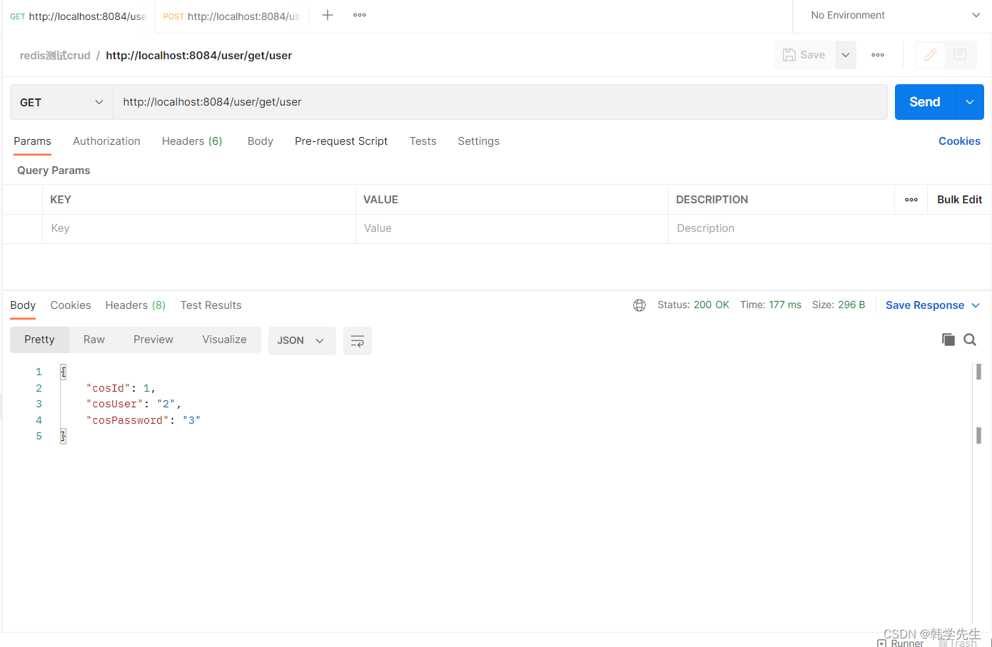Open query params column options ellipsis
The width and height of the screenshot is (992, 647).
click(911, 200)
